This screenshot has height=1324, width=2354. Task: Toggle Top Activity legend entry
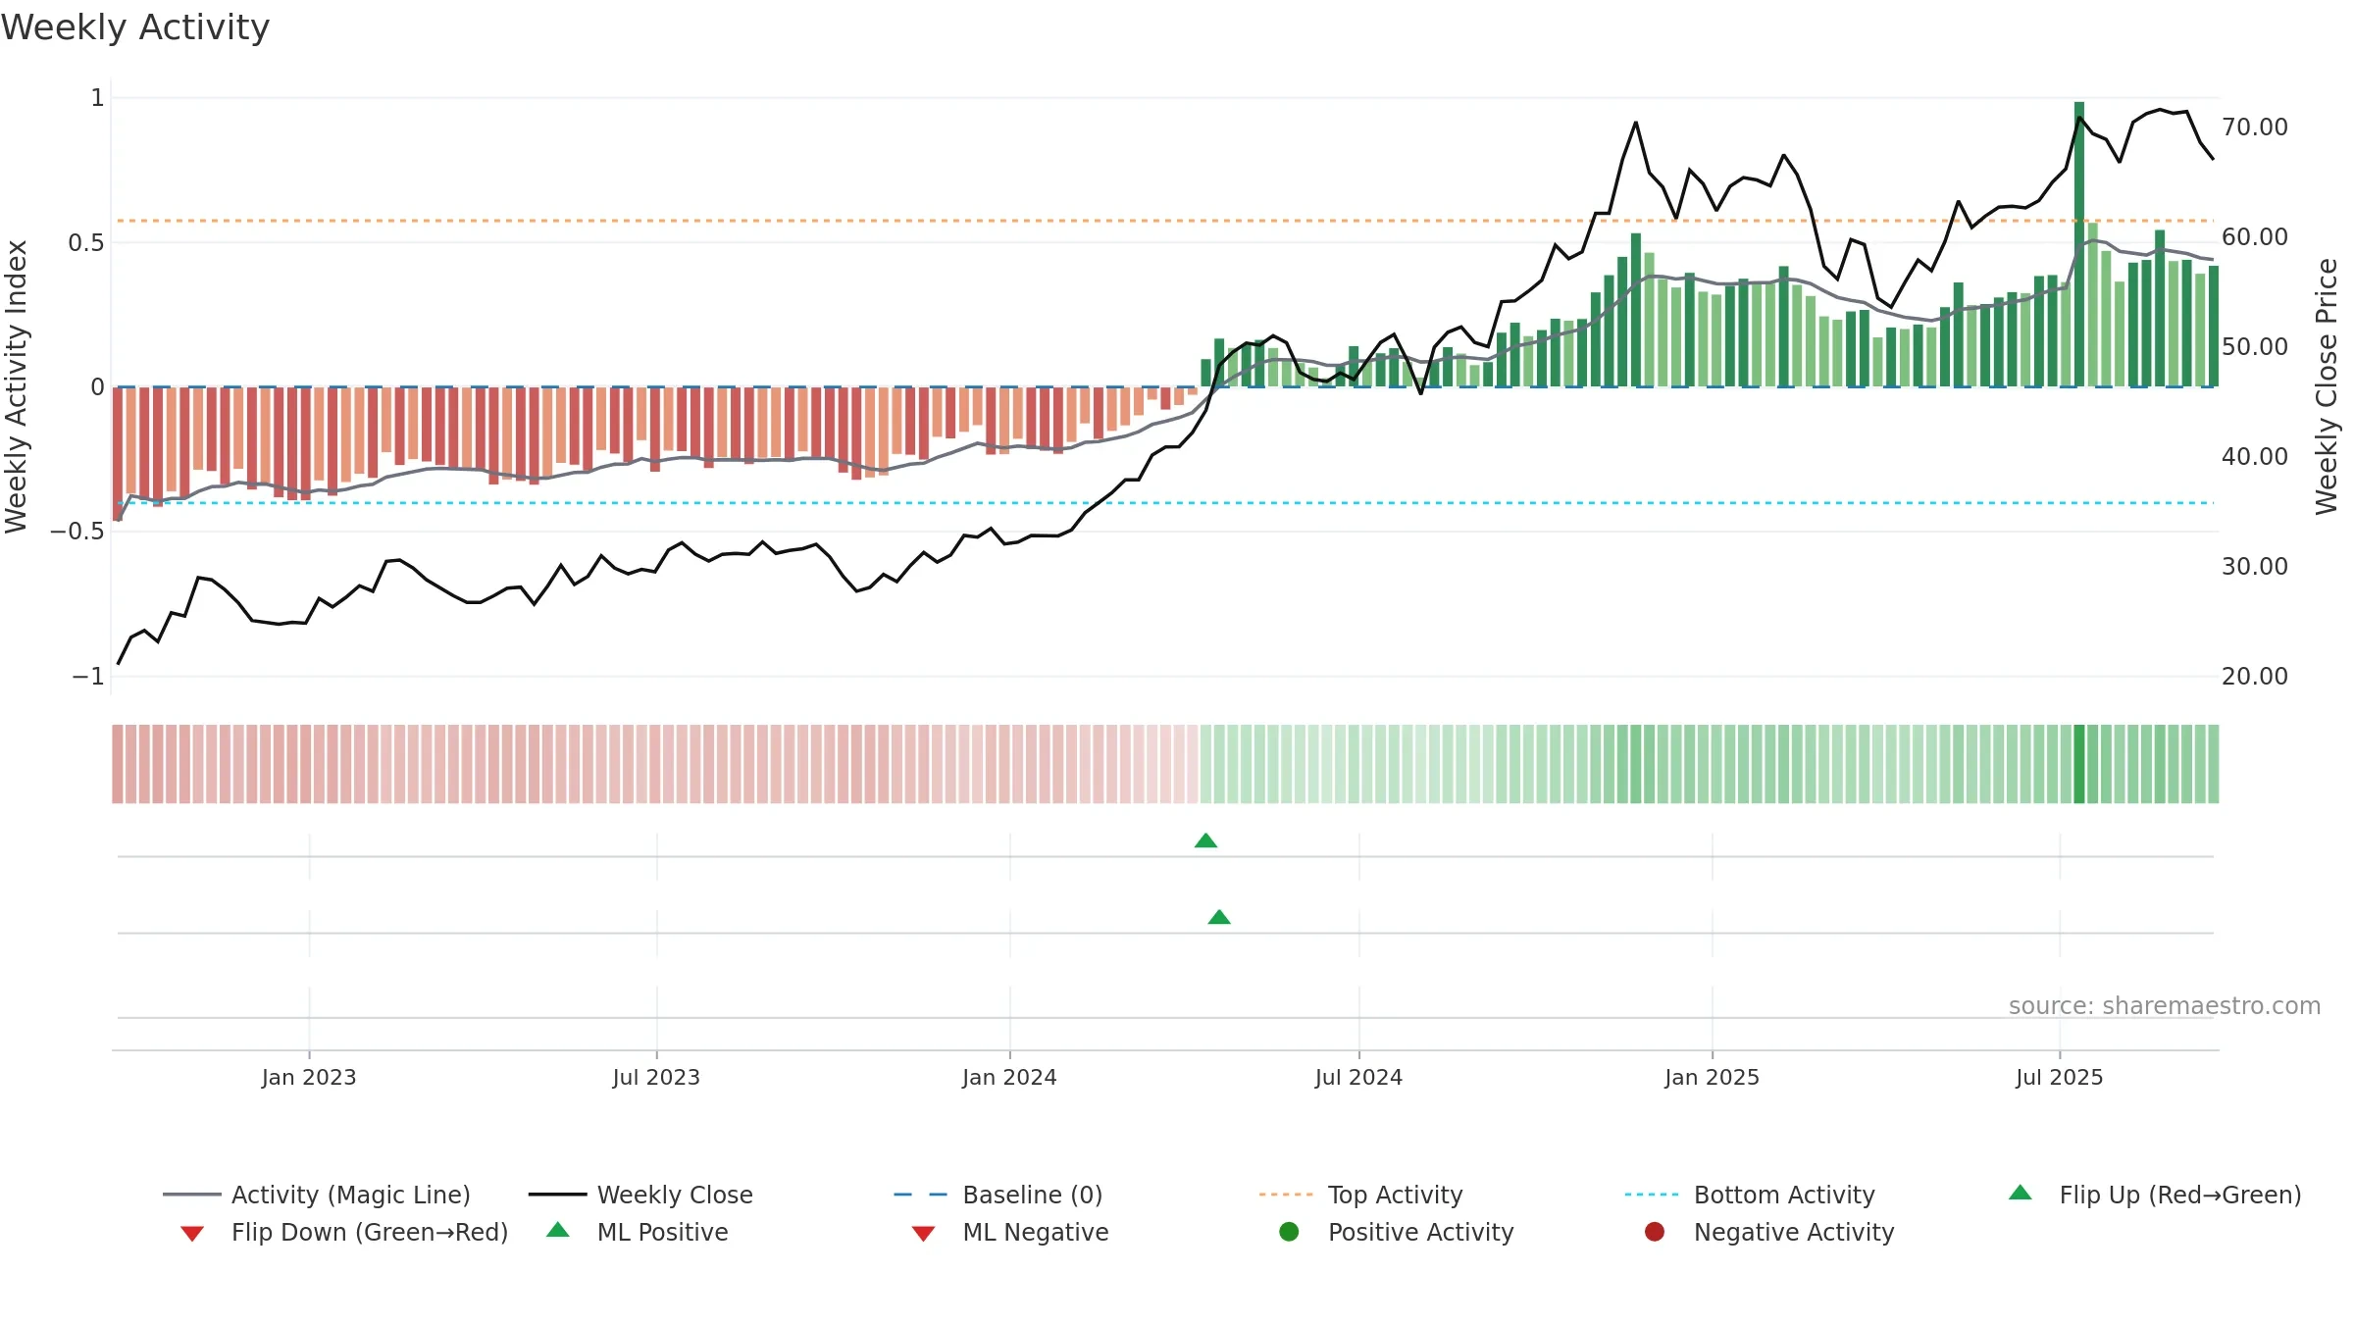1360,1195
